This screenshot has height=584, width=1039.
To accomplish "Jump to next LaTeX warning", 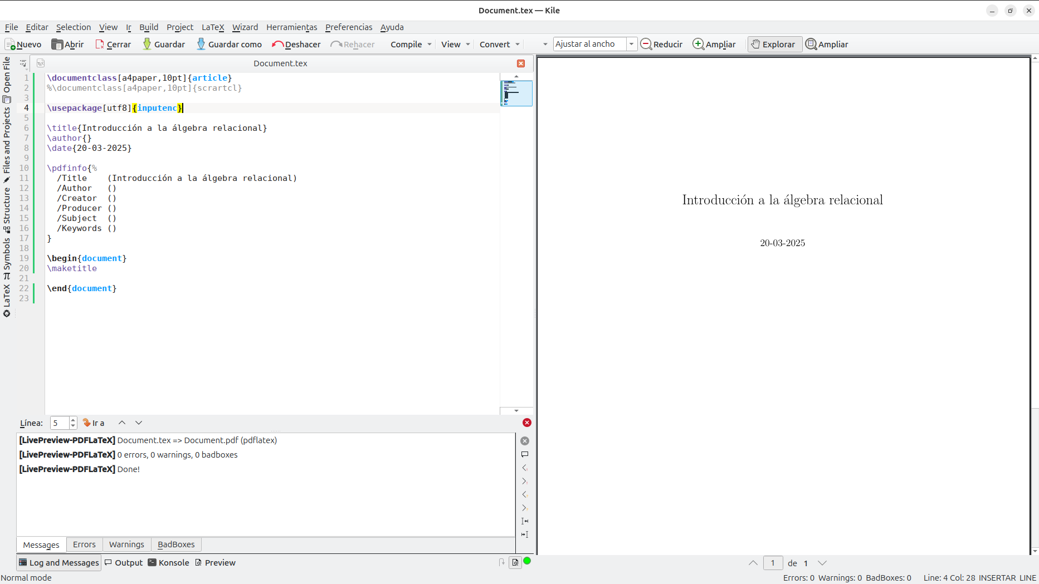I will point(525,508).
